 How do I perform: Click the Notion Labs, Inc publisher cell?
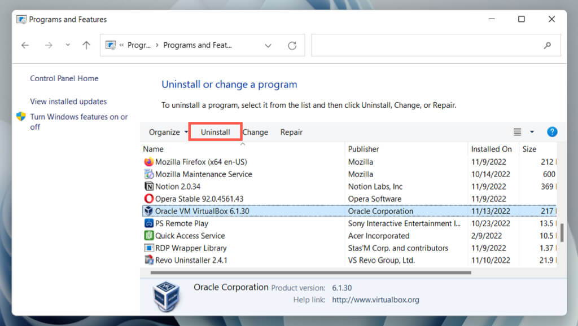coord(375,186)
